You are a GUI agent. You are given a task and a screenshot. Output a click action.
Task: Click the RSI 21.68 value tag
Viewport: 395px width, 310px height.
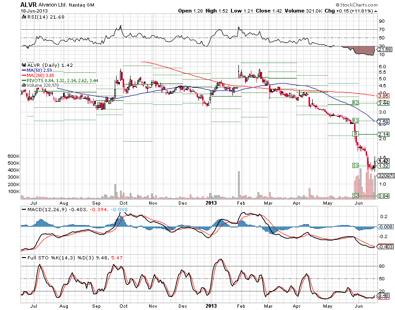click(x=384, y=49)
